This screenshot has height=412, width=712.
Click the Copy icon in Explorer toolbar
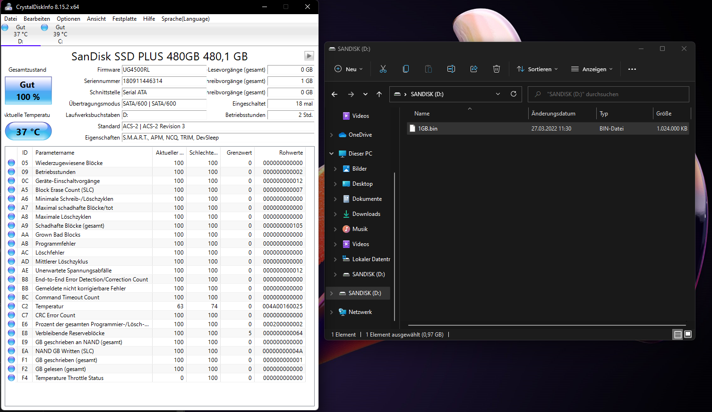click(x=406, y=69)
